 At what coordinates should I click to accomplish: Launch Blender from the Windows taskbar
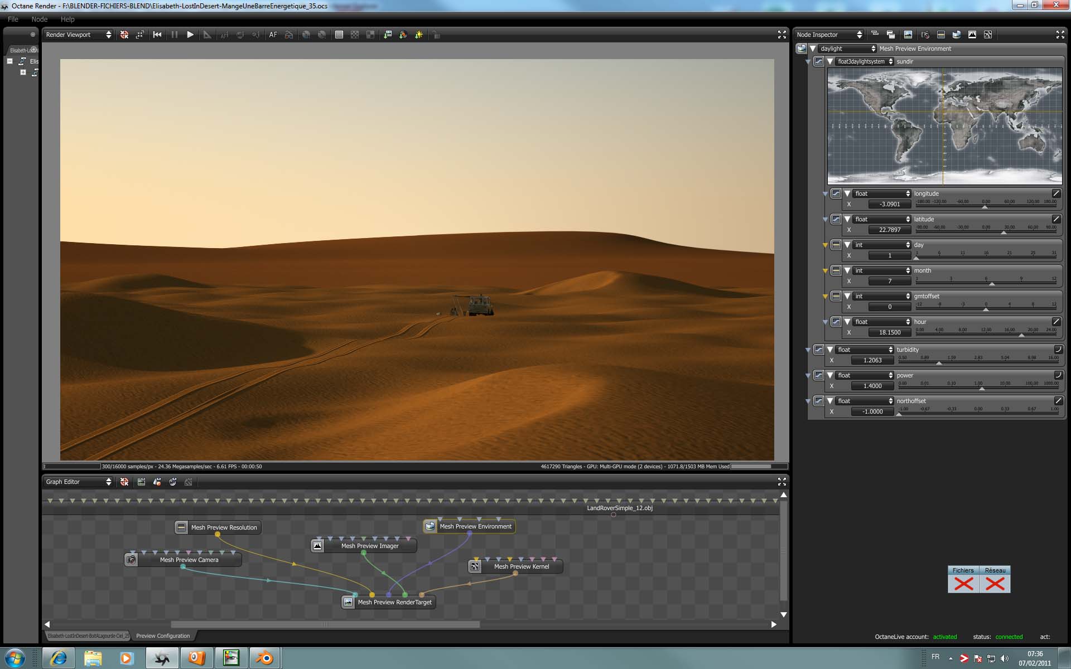click(x=264, y=658)
